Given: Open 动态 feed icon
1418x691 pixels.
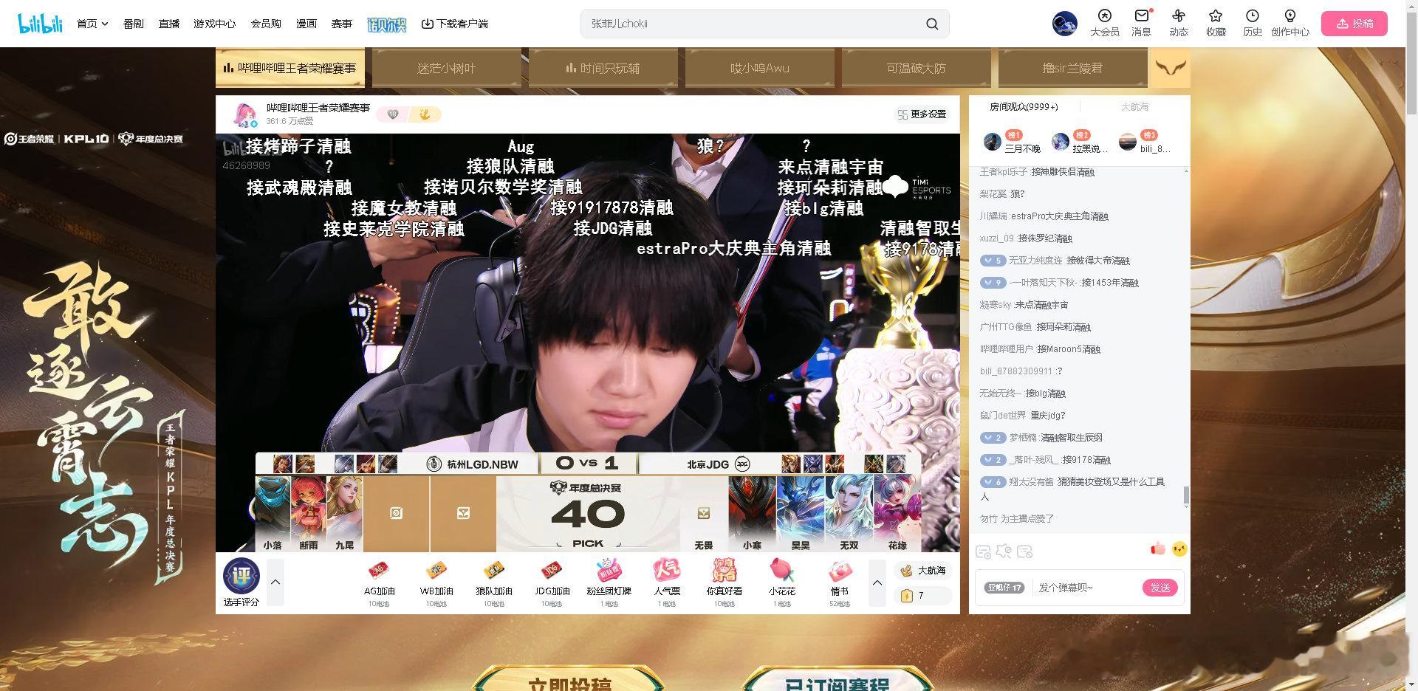Looking at the screenshot, I should (1178, 23).
